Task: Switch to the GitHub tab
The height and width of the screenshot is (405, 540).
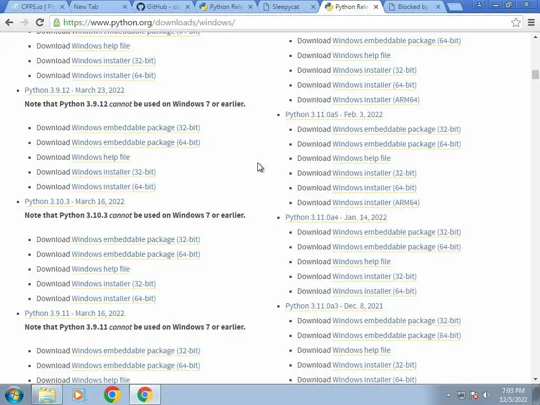Action: pyautogui.click(x=162, y=7)
